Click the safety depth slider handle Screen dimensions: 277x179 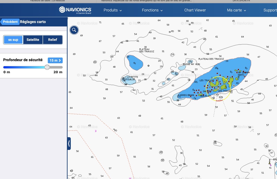pos(47,67)
